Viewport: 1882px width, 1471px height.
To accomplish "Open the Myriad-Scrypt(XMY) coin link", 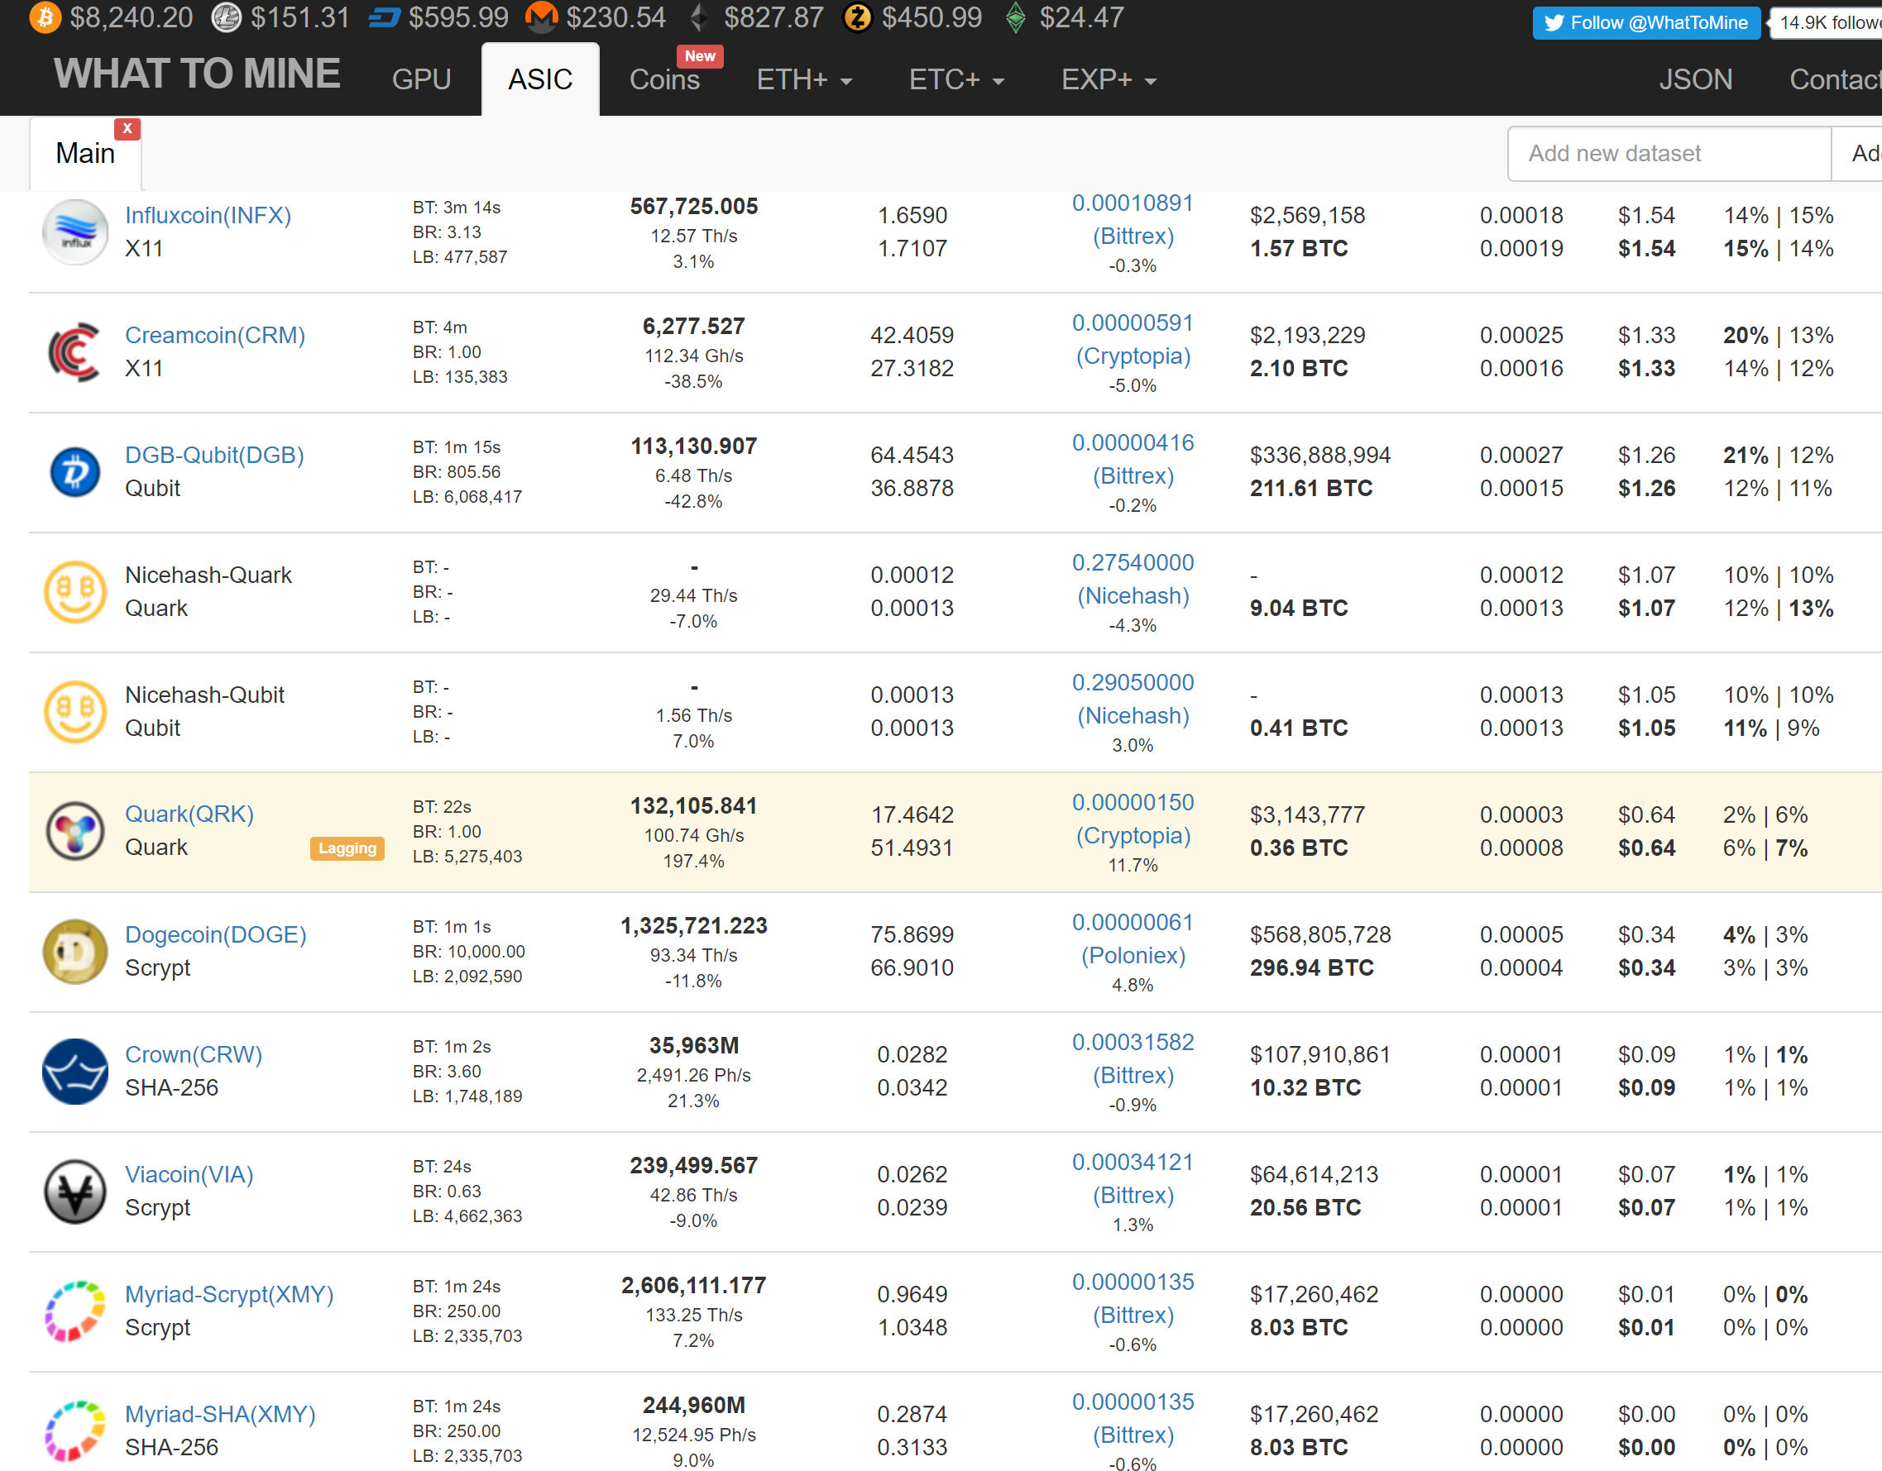I will 228,1293.
